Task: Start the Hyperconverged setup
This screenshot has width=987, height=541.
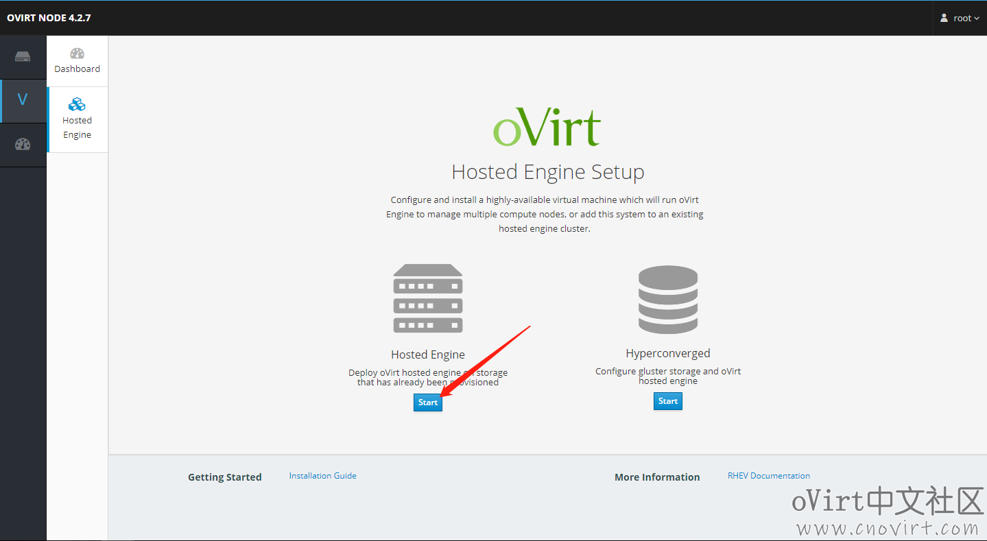Action: pos(668,401)
